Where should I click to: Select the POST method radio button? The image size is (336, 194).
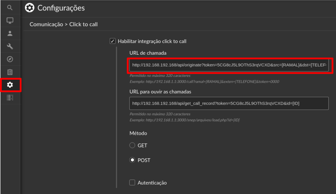pyautogui.click(x=132, y=160)
